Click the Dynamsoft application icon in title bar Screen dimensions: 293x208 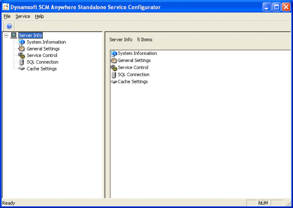pos(5,7)
